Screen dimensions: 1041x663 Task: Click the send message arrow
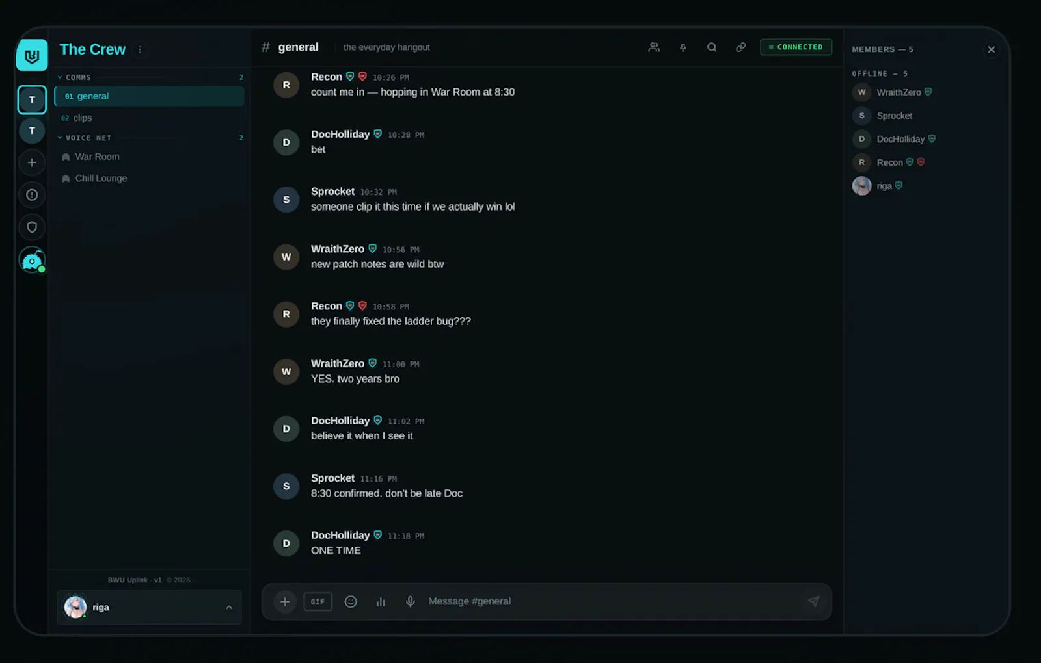point(813,602)
